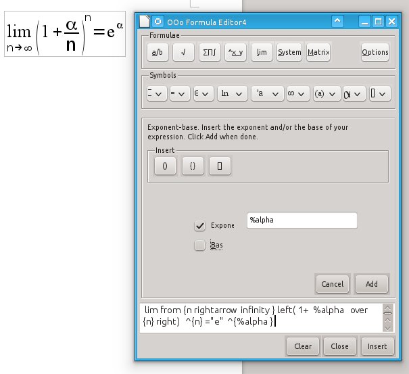Open the System formulae category
The width and height of the screenshot is (409, 374).
tap(289, 52)
